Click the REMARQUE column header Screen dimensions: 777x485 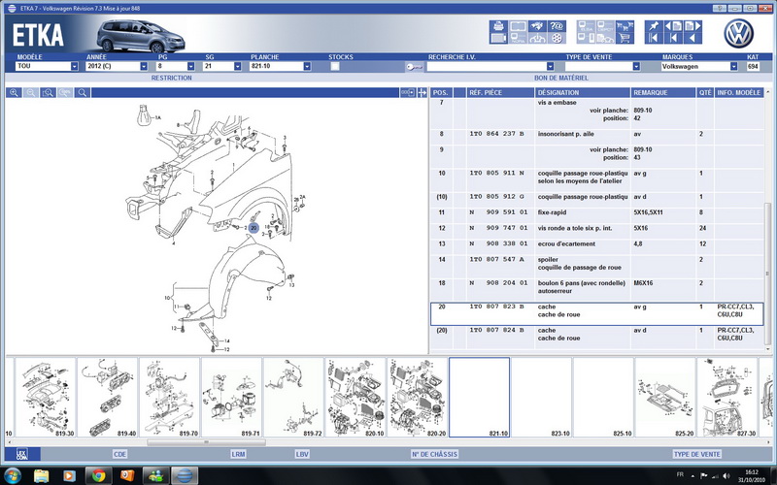pos(663,92)
